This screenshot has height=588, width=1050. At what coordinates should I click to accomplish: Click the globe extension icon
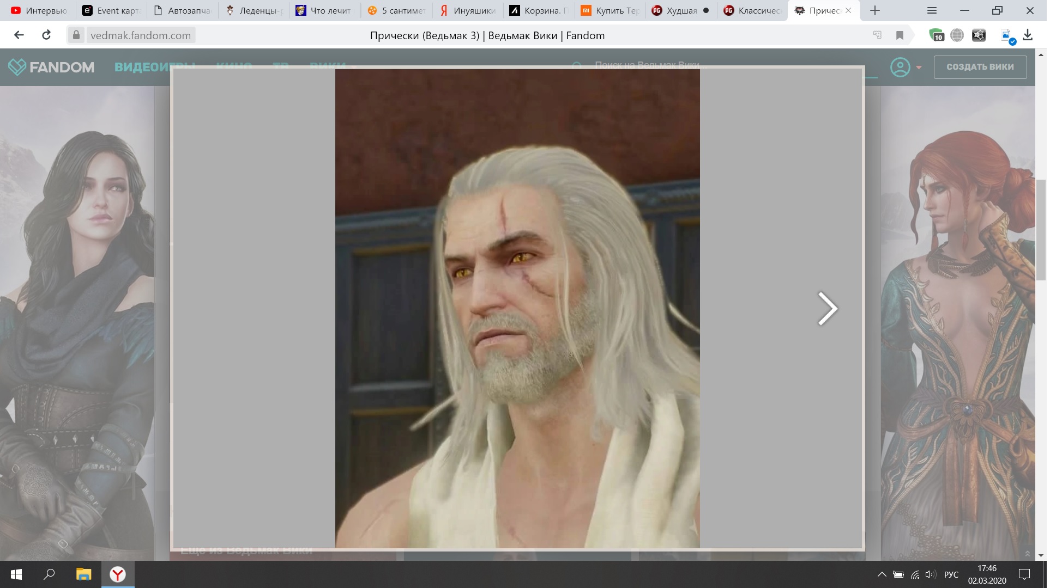pos(957,35)
